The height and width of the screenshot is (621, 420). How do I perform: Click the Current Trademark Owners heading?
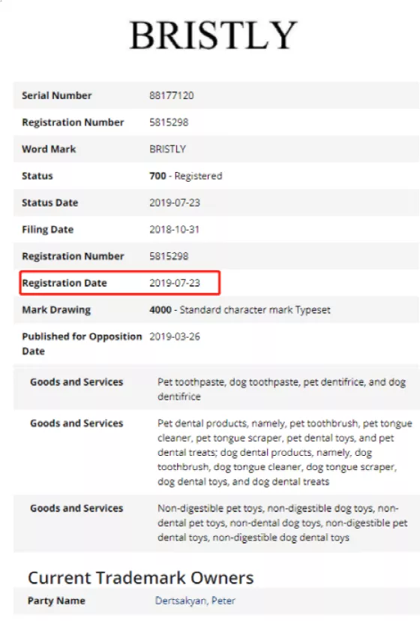pos(141,578)
